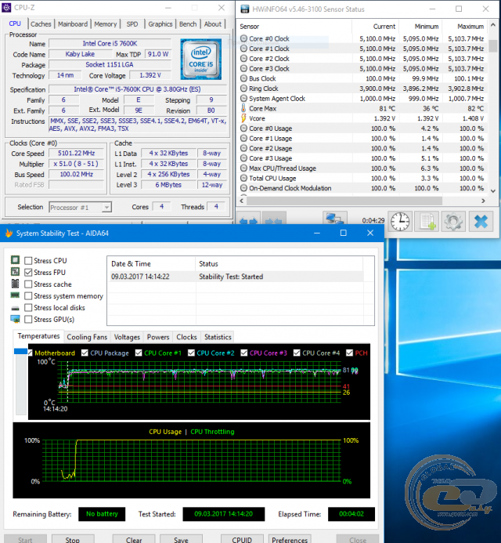
Task: Click the CPU chip icon beside Stress CPU
Action: coord(15,259)
